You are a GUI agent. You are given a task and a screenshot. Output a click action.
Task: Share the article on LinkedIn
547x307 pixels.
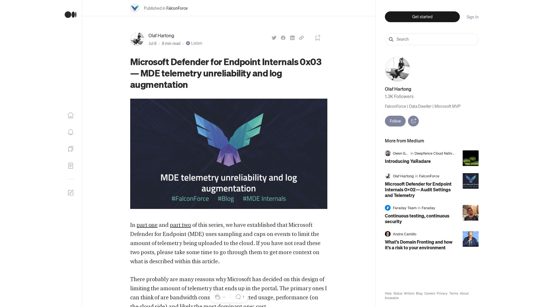coord(292,38)
